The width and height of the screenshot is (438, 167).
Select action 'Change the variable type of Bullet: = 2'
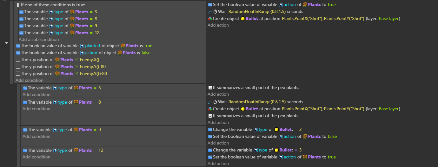[x=255, y=130]
